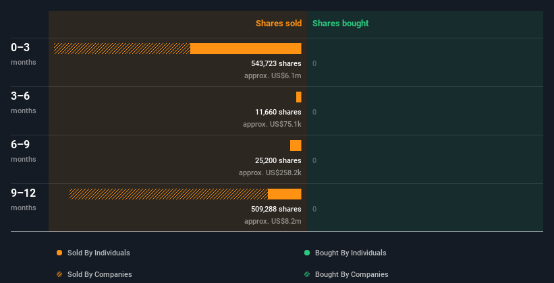Screen dimensions: 554x283
Task: Toggle the Sold By Companies legend label
Action: (x=99, y=275)
